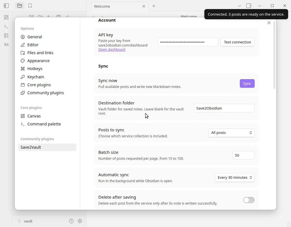Open Keychain settings

(47, 77)
